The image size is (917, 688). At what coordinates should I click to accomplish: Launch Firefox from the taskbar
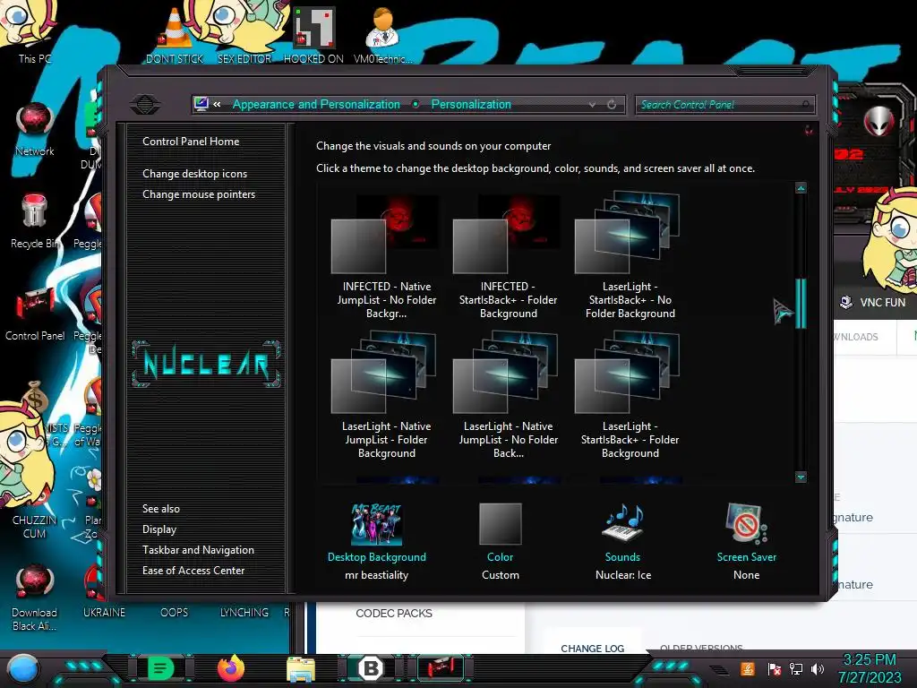point(231,668)
